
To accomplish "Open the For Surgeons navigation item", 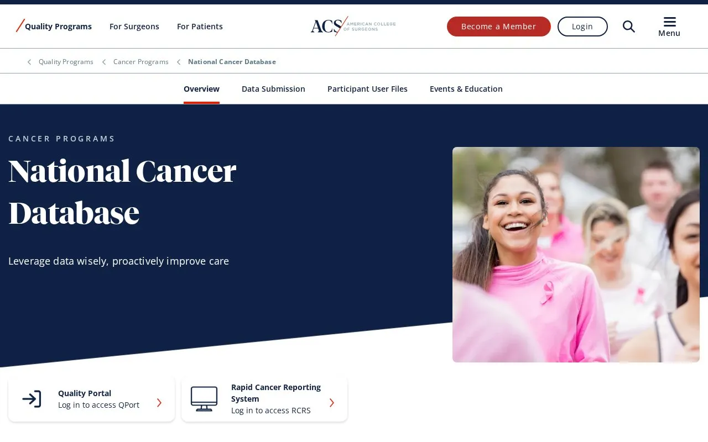I will point(134,27).
